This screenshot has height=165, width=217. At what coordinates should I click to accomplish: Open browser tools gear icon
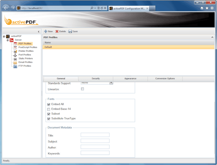(x=212, y=8)
